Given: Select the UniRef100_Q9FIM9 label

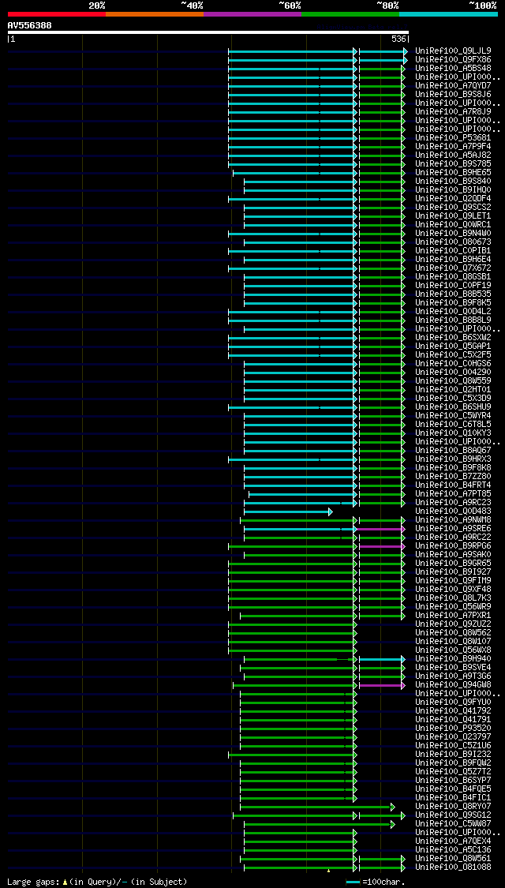Looking at the screenshot, I should point(453,580).
